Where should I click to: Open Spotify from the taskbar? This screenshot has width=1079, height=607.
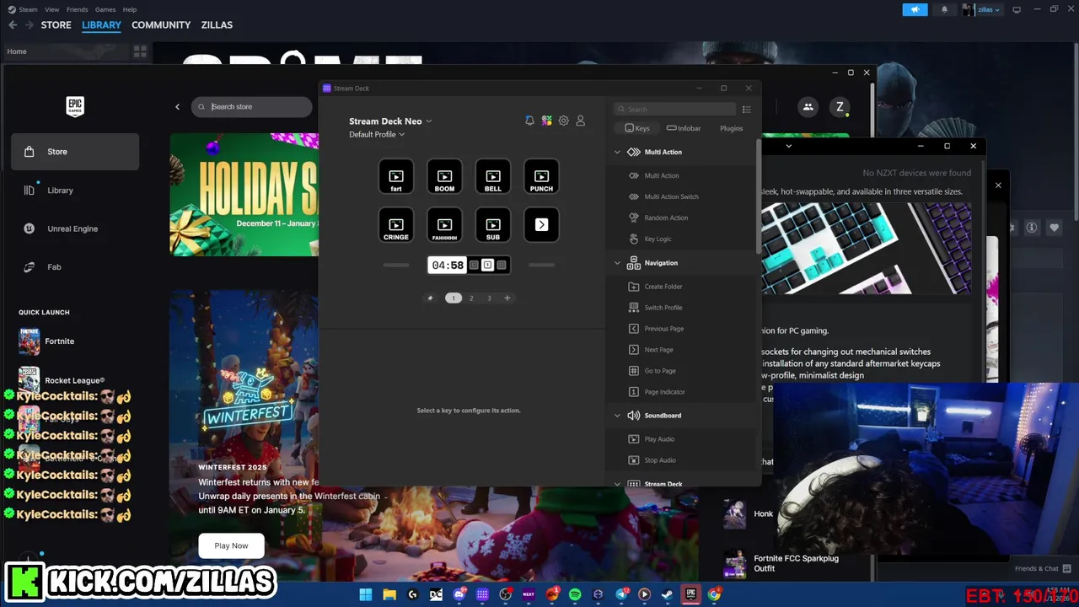pos(575,594)
